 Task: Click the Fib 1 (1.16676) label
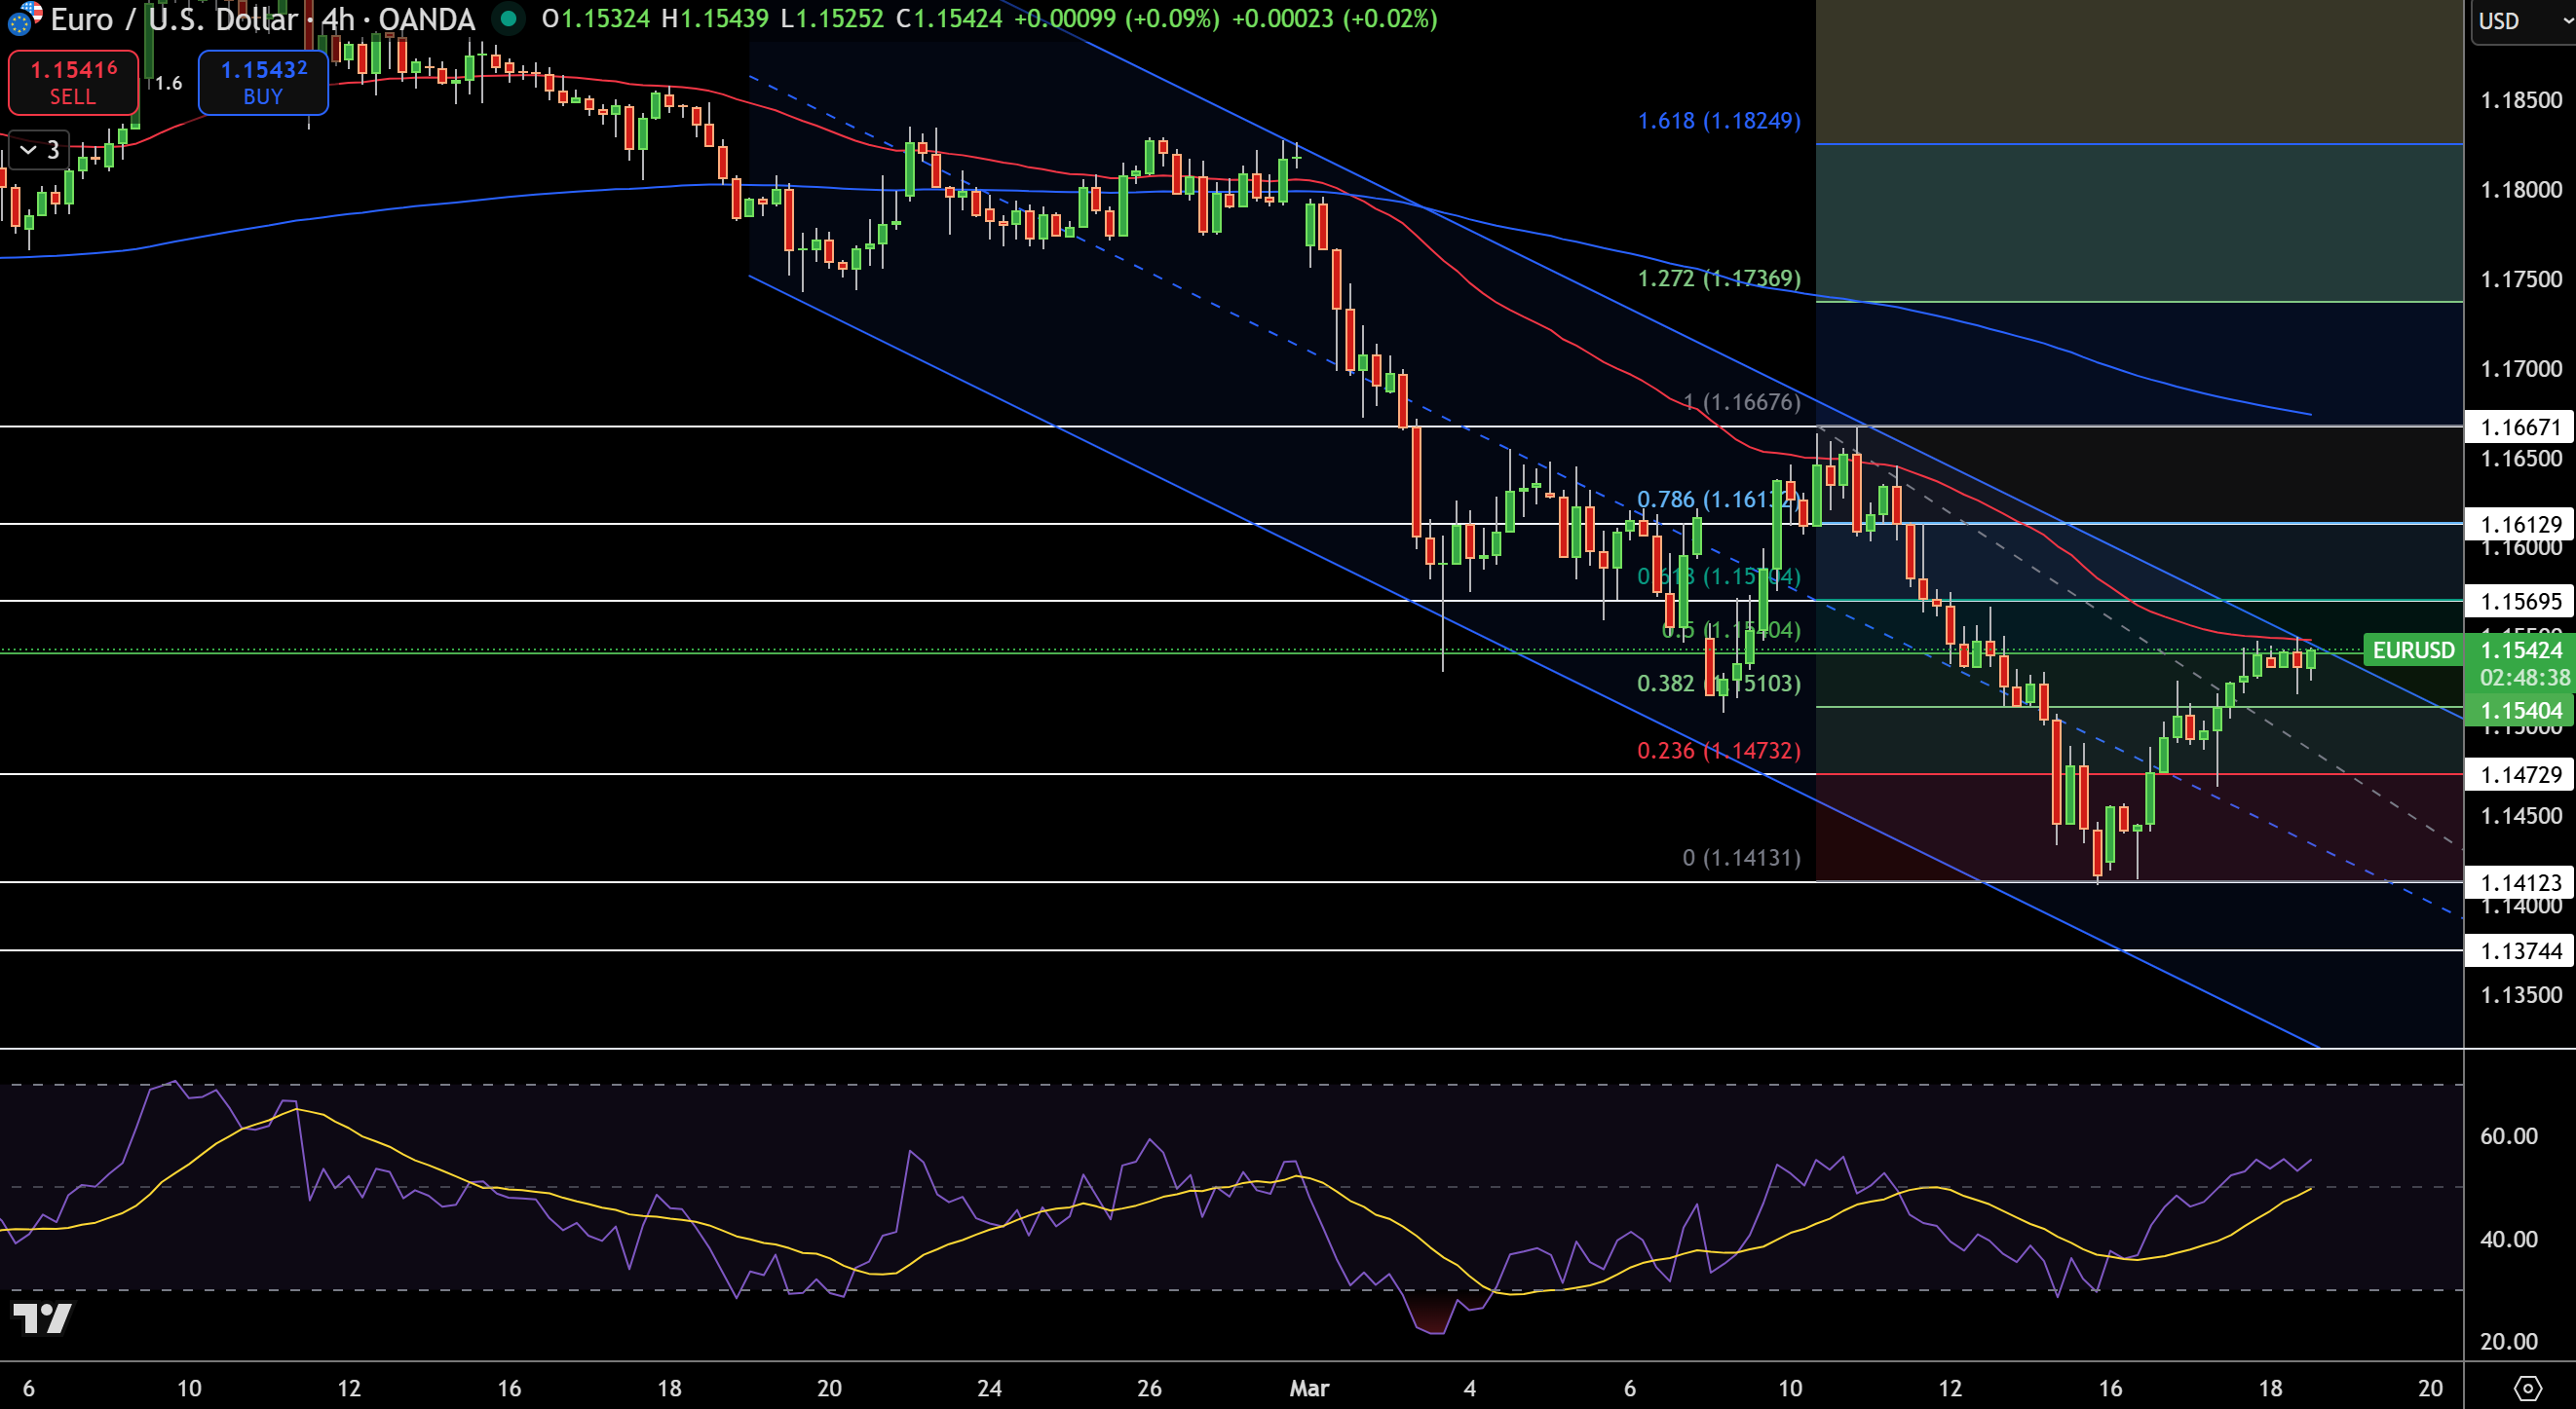pyautogui.click(x=1741, y=403)
